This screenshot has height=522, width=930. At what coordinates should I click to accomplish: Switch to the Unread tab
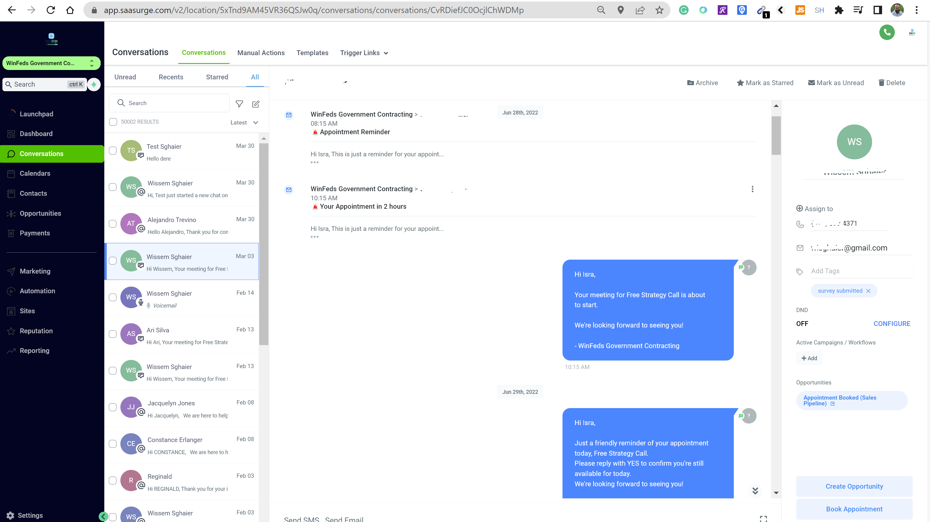click(x=125, y=77)
